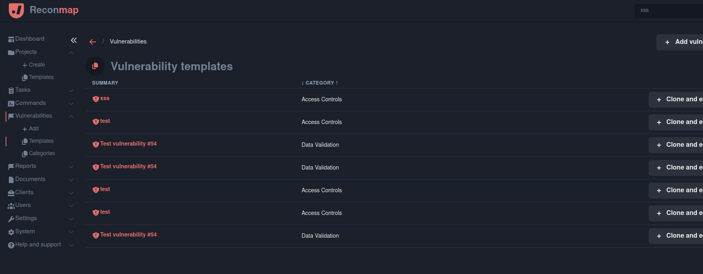Click the Tasks clipboard icon
Screen dimensions: 703x274
pyautogui.click(x=11, y=90)
